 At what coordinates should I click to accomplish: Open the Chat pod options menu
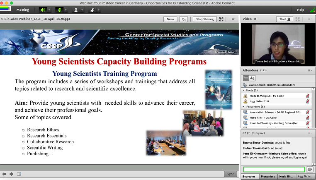[310, 133]
